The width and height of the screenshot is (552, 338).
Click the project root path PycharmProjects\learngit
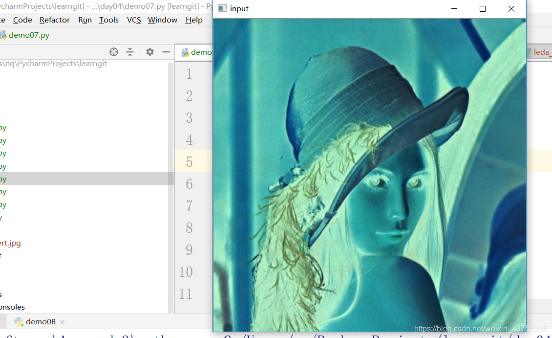(x=53, y=64)
